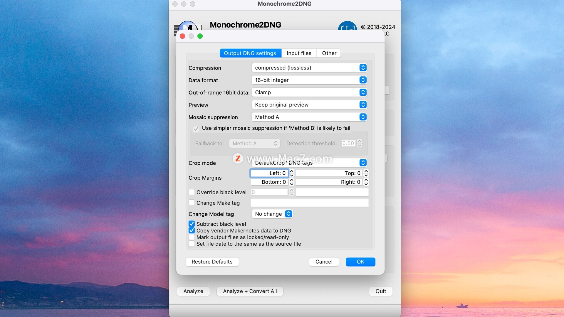Toggle the simpler mosaic suppression checkbox
The image size is (564, 317).
(196, 129)
